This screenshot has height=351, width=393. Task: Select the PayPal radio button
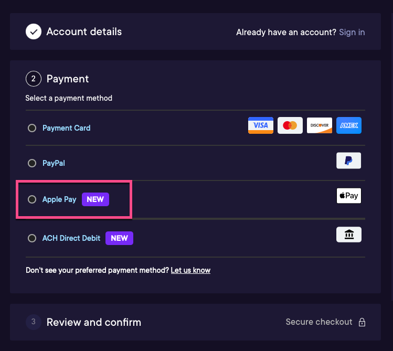[32, 163]
